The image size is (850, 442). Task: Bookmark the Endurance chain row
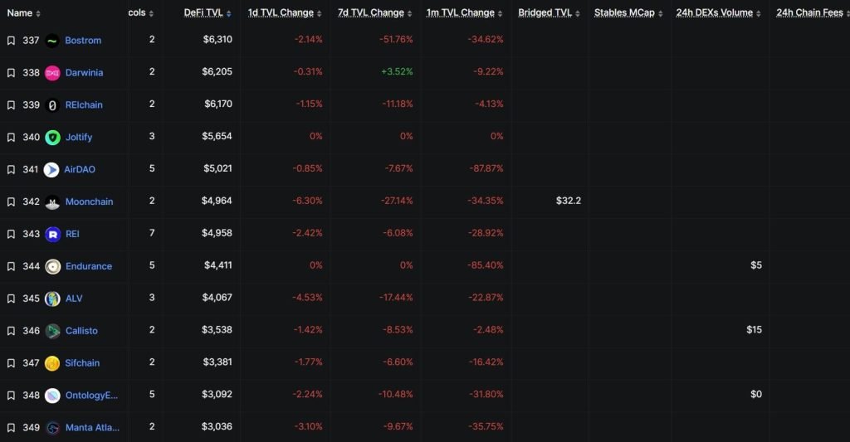tap(11, 267)
